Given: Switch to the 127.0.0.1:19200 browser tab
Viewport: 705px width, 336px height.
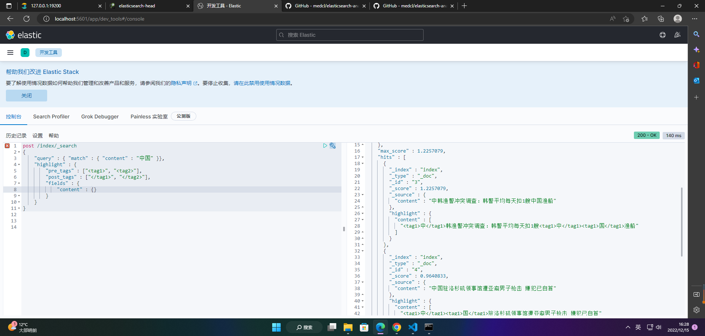Looking at the screenshot, I should coord(62,6).
